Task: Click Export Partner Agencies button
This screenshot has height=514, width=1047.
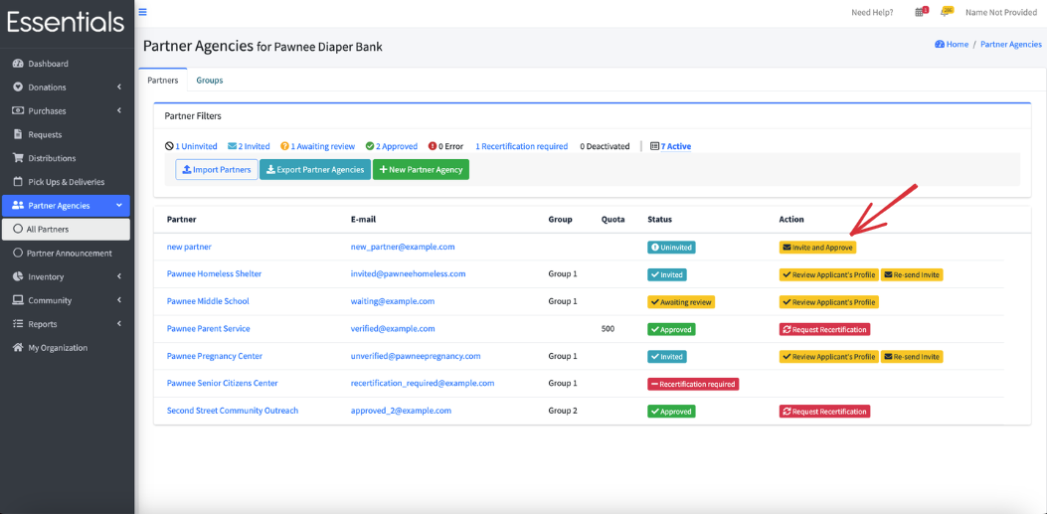Action: pyautogui.click(x=314, y=170)
